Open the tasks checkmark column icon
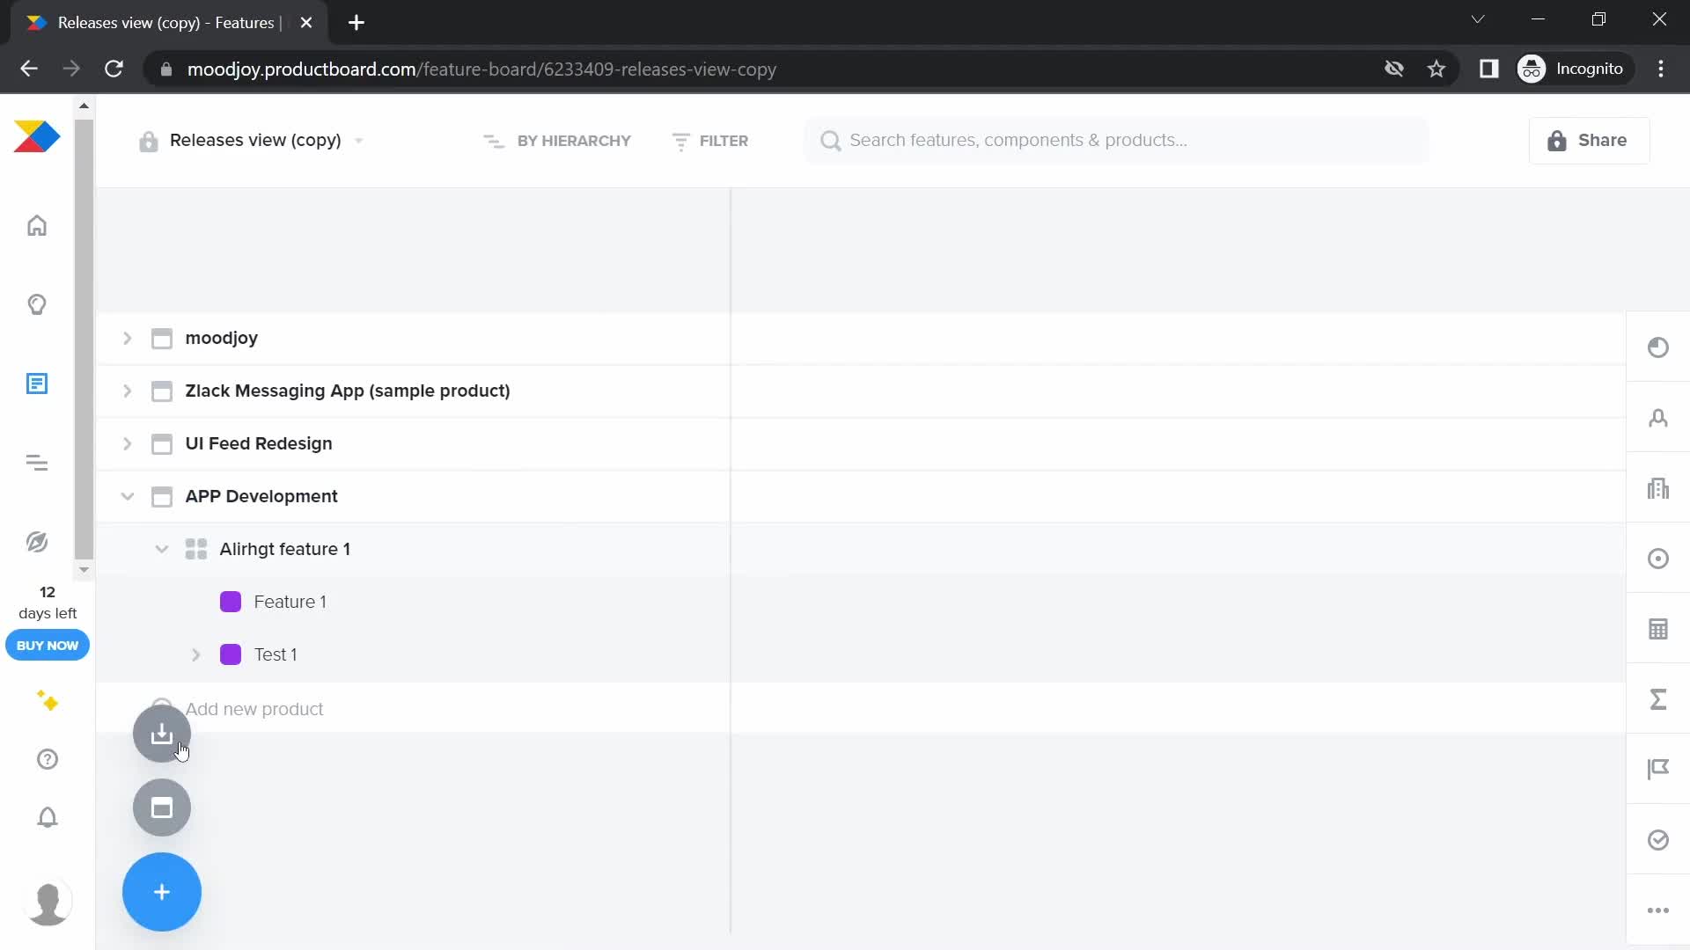Image resolution: width=1690 pixels, height=950 pixels. pos(1658,840)
